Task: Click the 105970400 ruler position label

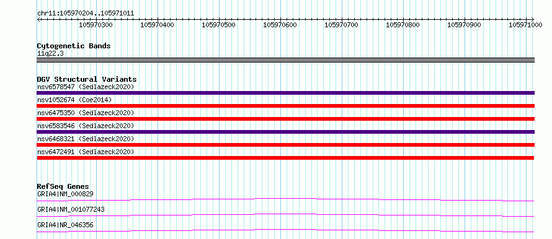Action: coord(157,25)
